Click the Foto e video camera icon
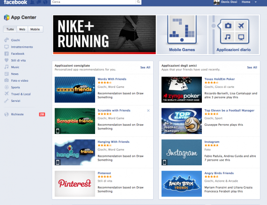The width and height of the screenshot is (267, 205). [7, 80]
